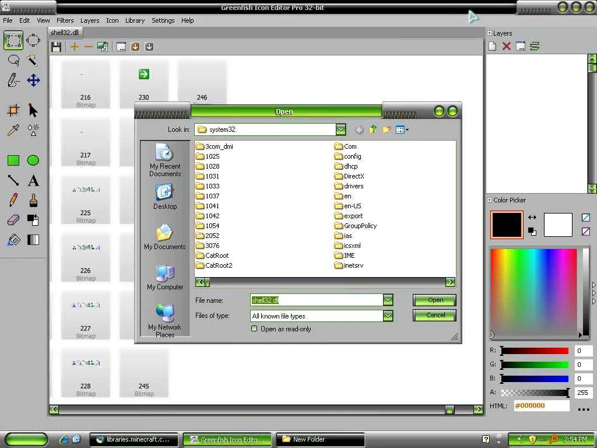Select the CatRoot2 folder

point(215,265)
